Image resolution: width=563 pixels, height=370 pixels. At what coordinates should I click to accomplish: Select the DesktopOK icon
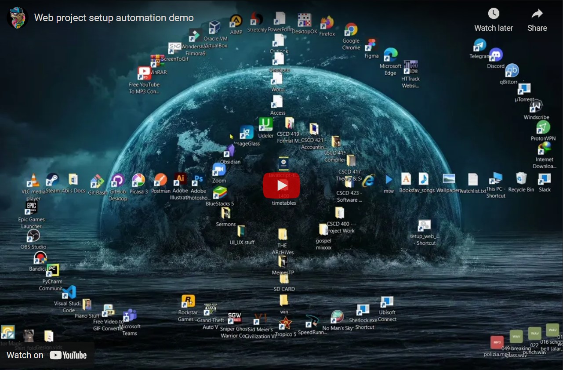click(304, 21)
